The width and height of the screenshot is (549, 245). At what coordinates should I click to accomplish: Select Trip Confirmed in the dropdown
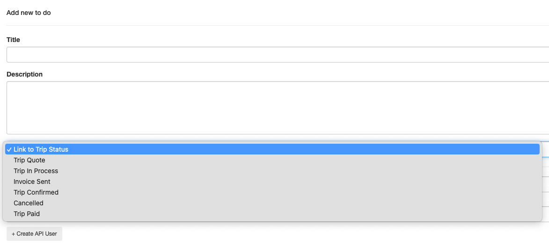click(36, 192)
